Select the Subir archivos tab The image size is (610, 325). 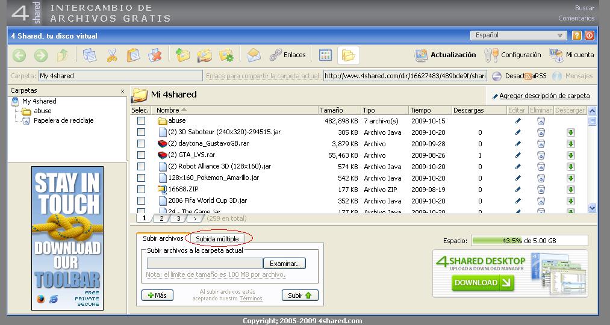click(x=163, y=238)
